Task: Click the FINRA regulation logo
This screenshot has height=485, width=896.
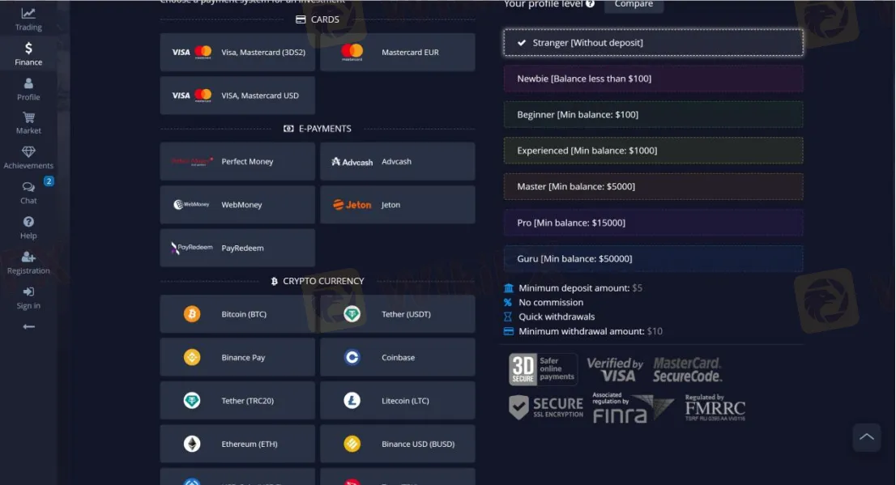Action: click(632, 407)
